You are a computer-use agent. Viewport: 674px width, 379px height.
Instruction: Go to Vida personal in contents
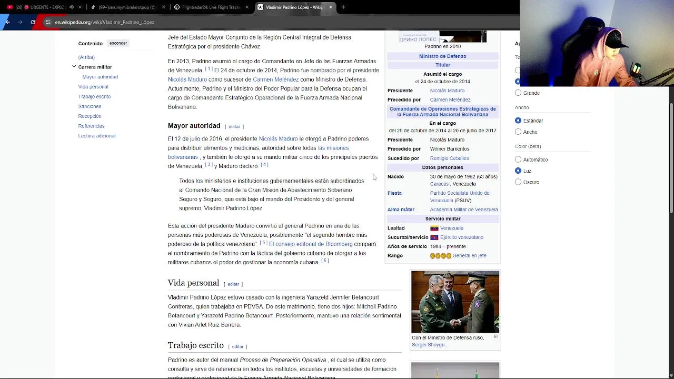pyautogui.click(x=93, y=87)
